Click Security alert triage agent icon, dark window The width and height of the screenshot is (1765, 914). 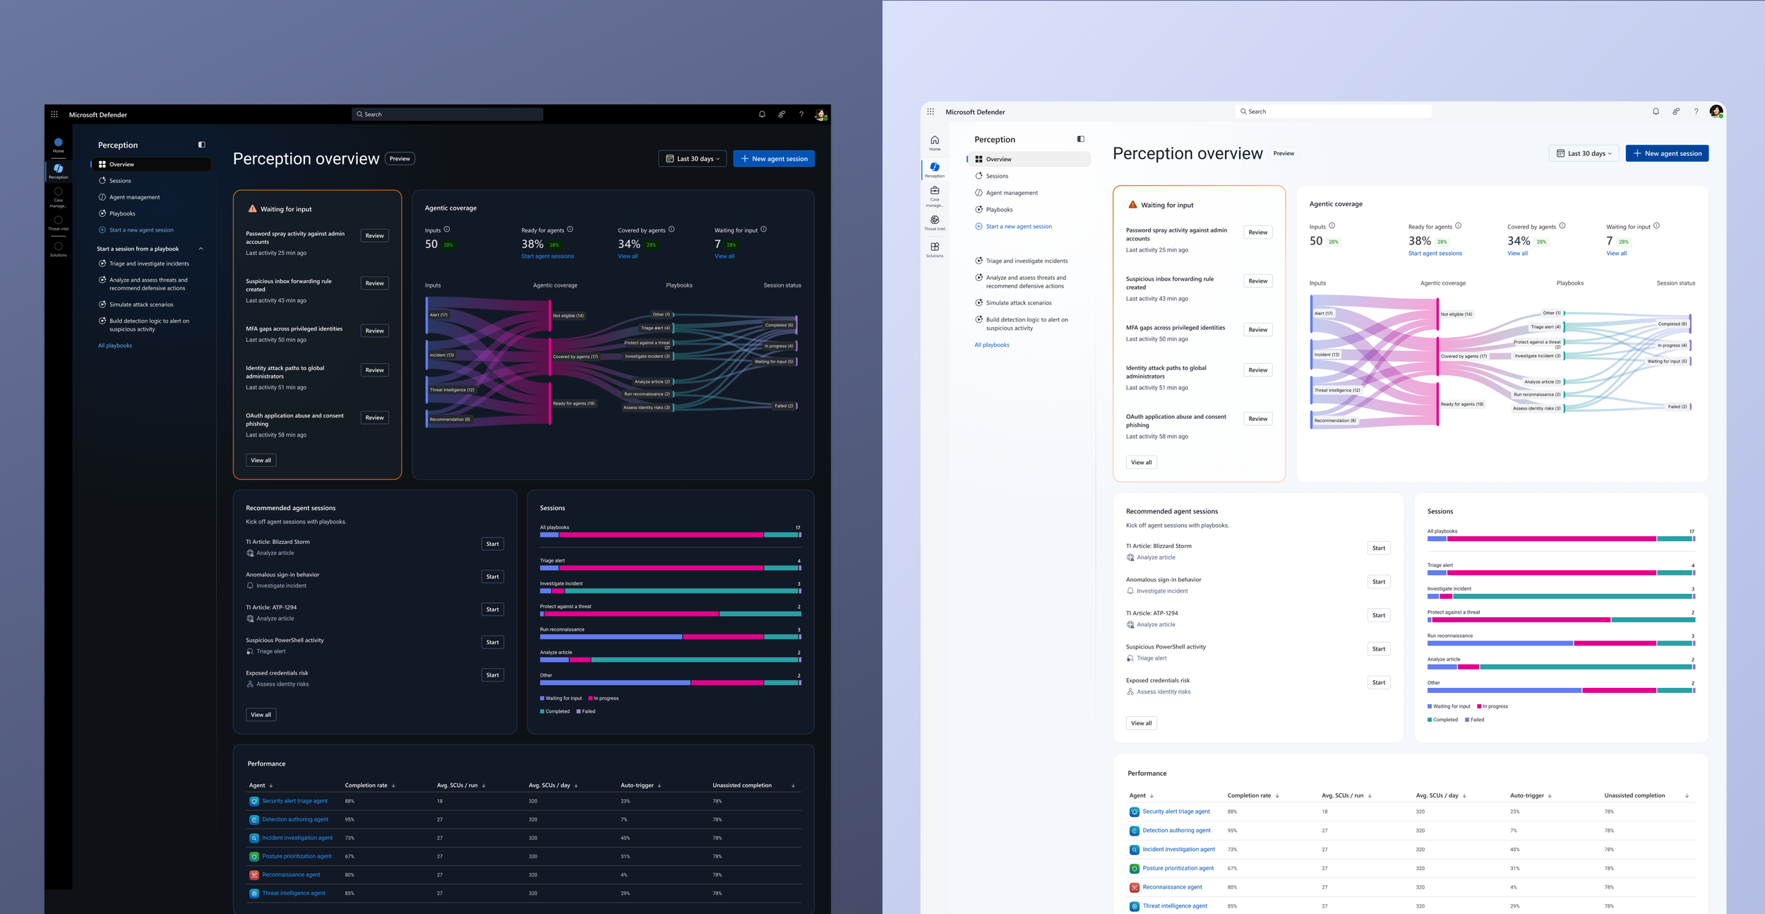pos(254,801)
